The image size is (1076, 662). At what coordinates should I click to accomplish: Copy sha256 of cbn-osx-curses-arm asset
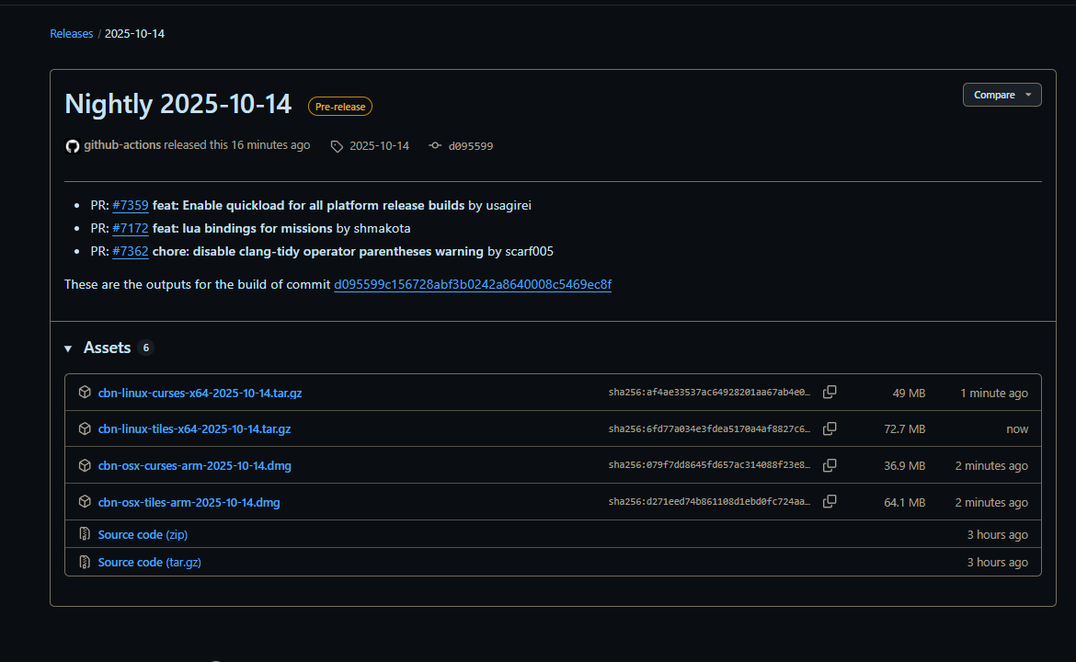click(x=830, y=465)
